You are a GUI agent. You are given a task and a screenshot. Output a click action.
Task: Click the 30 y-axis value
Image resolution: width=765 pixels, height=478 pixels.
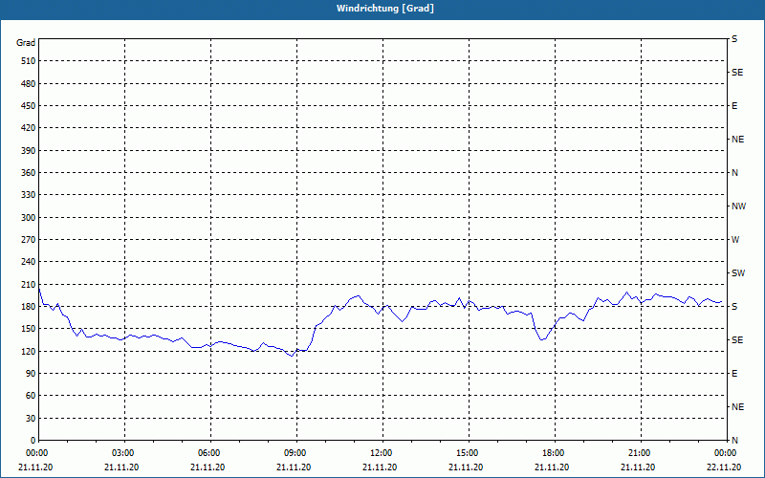31,419
